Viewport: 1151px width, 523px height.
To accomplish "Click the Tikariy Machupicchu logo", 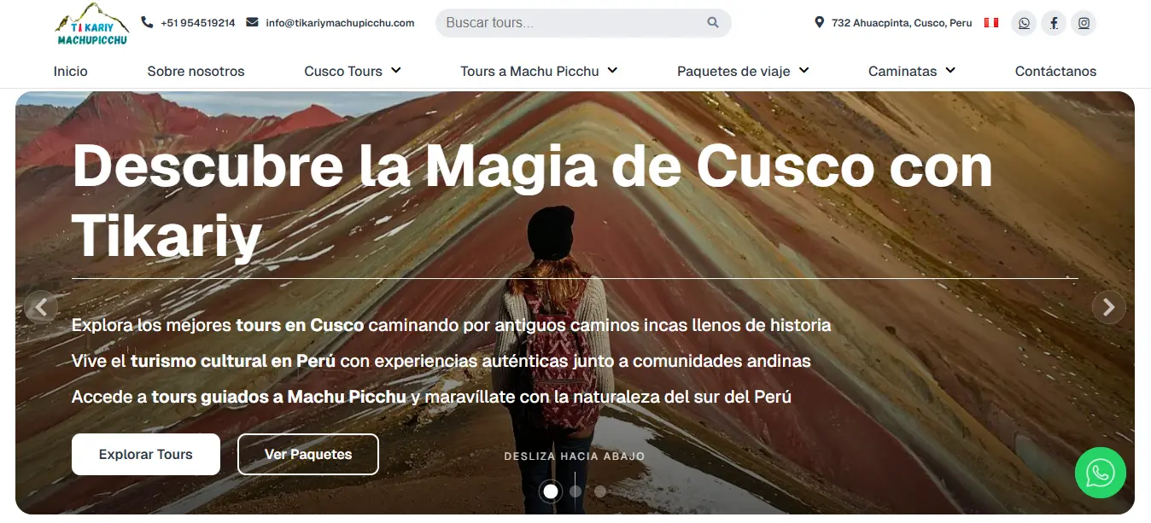I will (x=91, y=24).
